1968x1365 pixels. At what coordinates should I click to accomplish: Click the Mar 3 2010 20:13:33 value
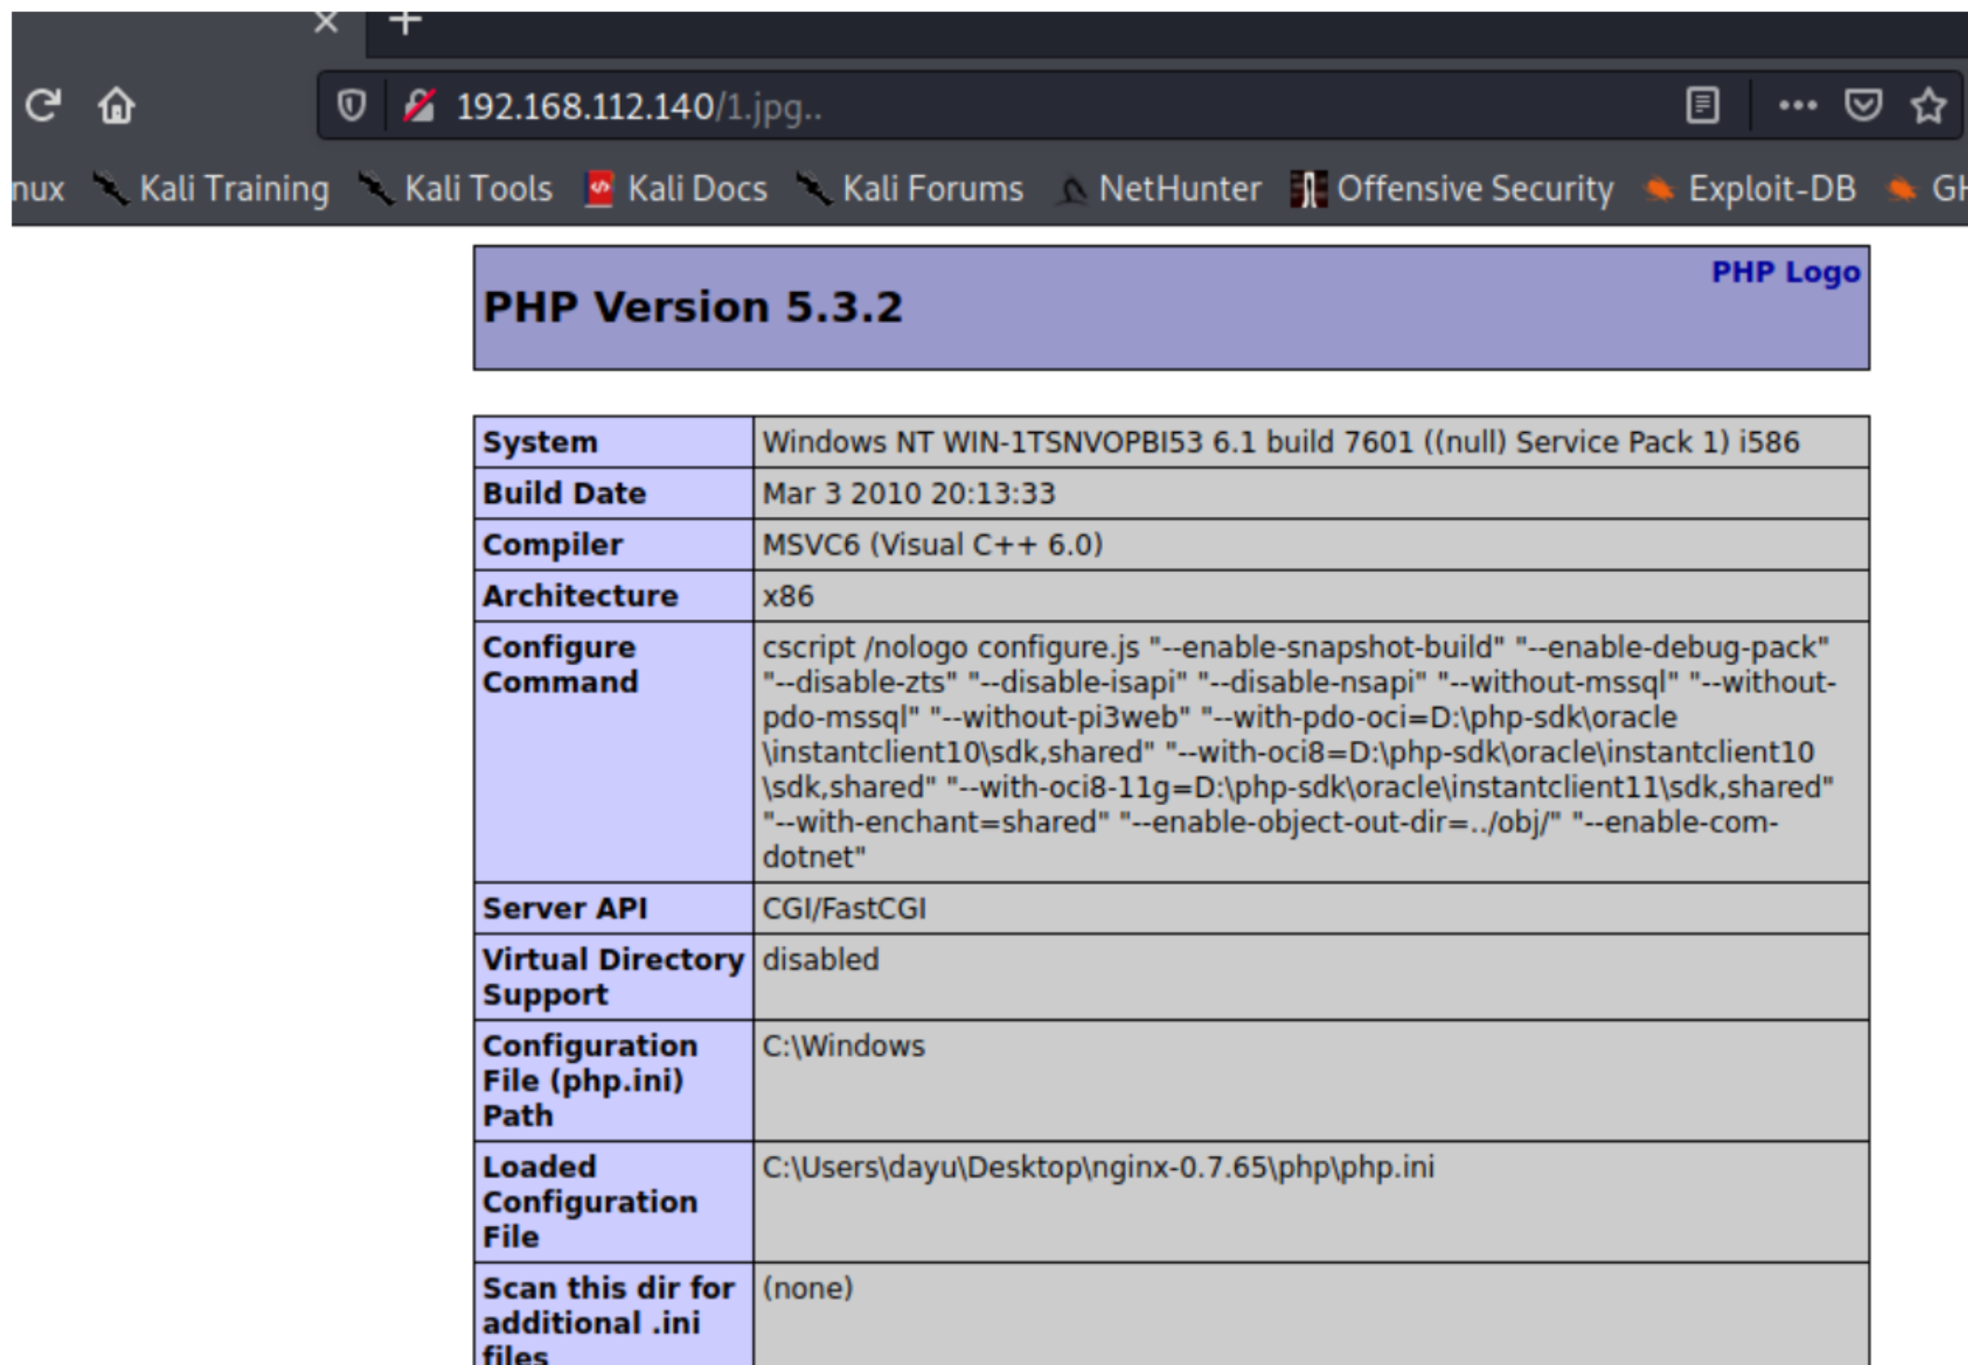pos(908,493)
